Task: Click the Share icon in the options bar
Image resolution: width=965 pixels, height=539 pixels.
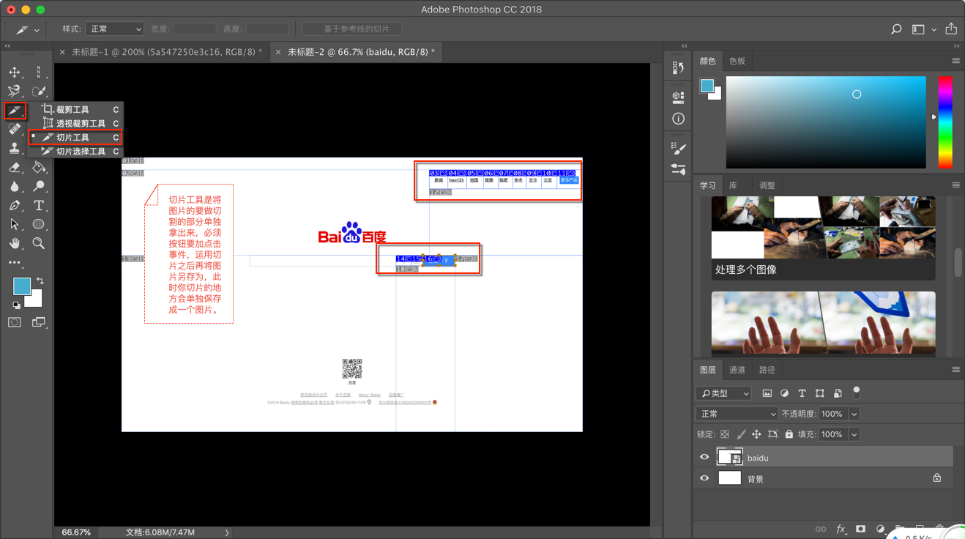Action: (x=951, y=29)
